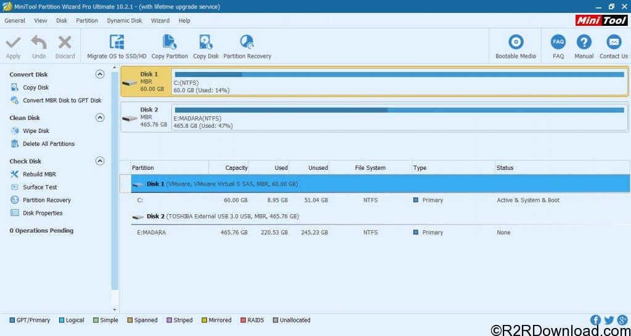Collapse the Check Disk section
The height and width of the screenshot is (336, 631).
(x=100, y=161)
